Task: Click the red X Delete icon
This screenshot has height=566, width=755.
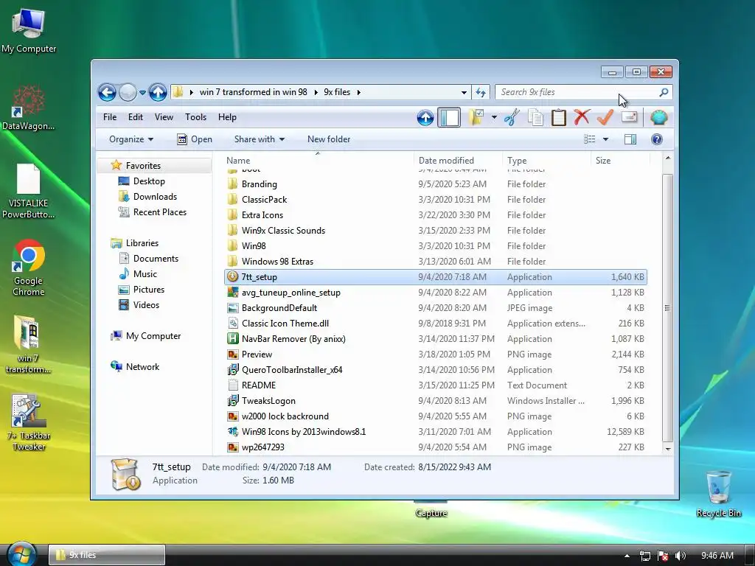Action: point(582,117)
